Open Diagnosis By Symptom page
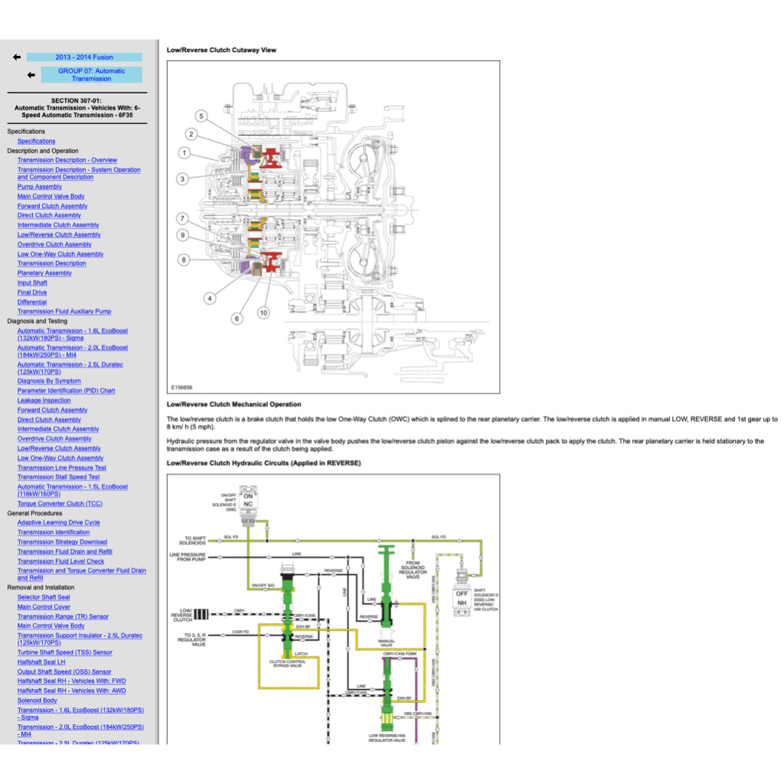The width and height of the screenshot is (784, 784). 49,381
